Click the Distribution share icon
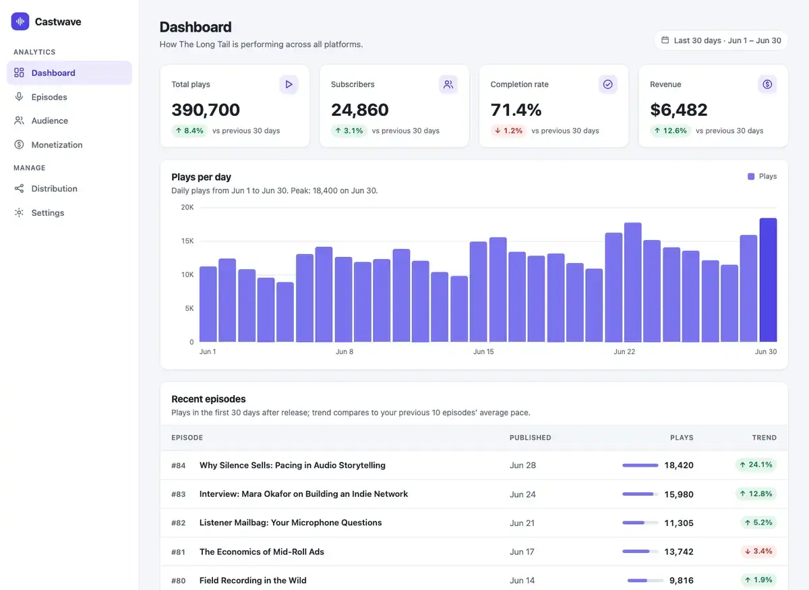 pyautogui.click(x=19, y=189)
